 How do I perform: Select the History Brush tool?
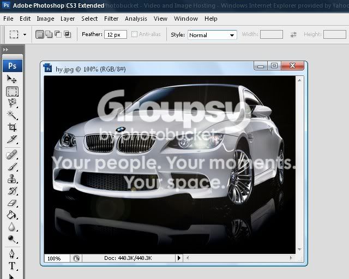tap(12, 191)
